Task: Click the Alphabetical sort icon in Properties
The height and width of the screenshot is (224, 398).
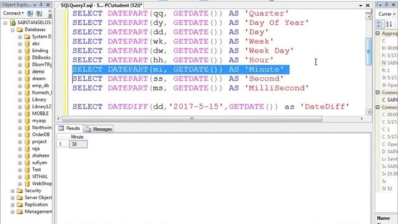Action: click(389, 24)
